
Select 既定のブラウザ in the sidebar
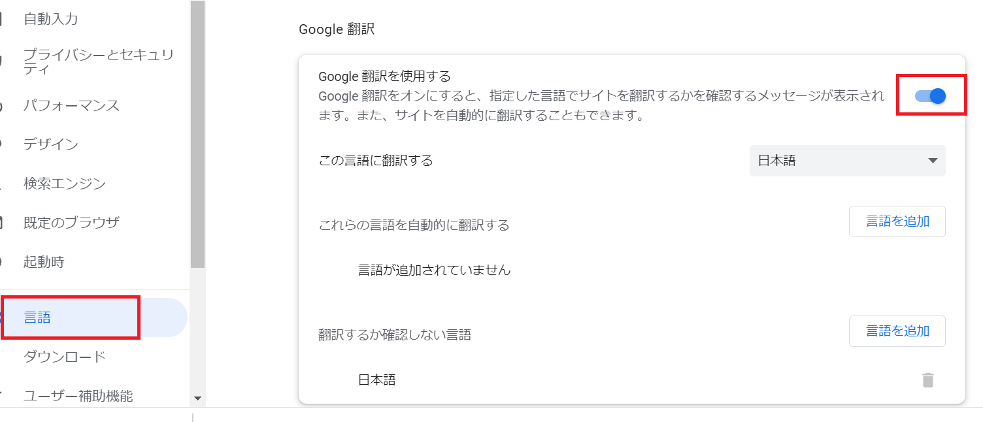tap(71, 223)
